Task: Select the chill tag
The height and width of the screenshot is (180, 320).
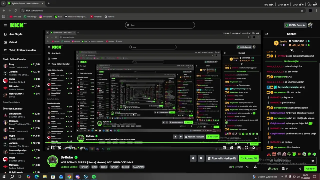Action: coord(94,167)
